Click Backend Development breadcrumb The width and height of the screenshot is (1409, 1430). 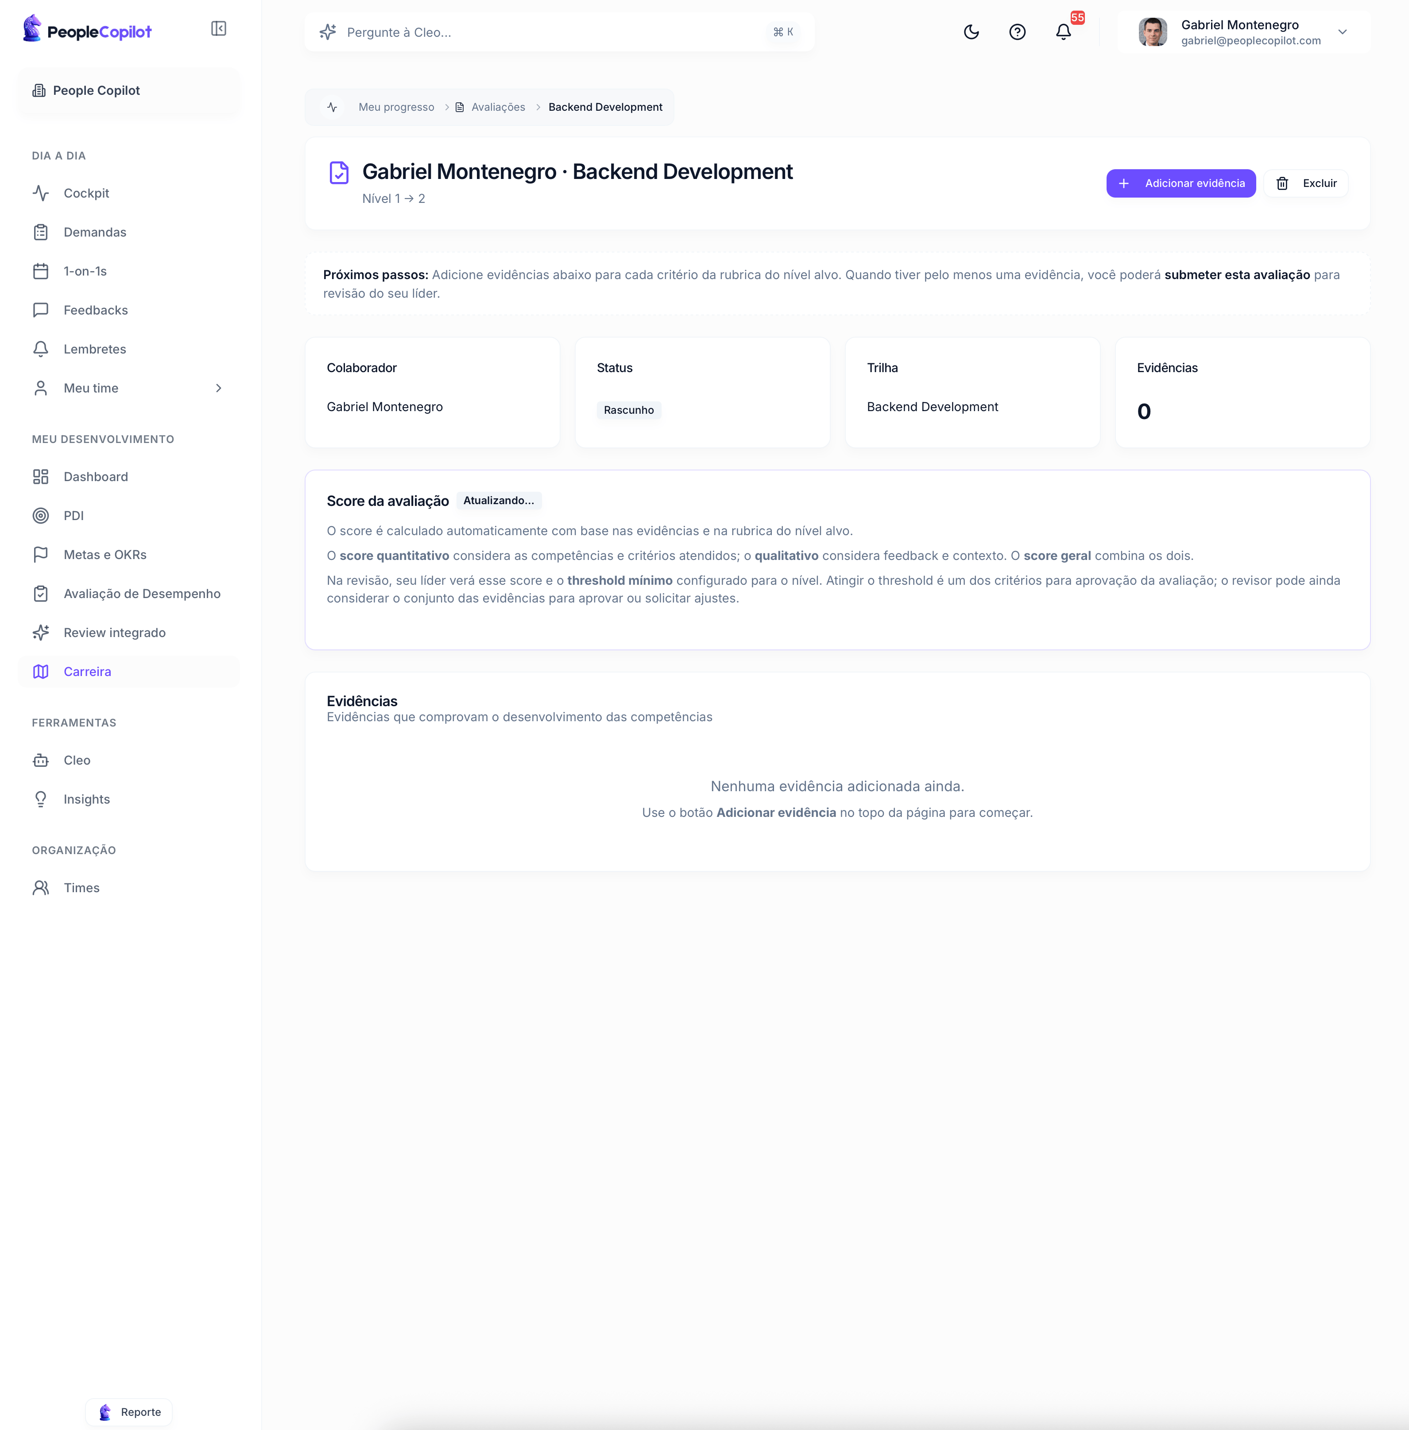[605, 107]
